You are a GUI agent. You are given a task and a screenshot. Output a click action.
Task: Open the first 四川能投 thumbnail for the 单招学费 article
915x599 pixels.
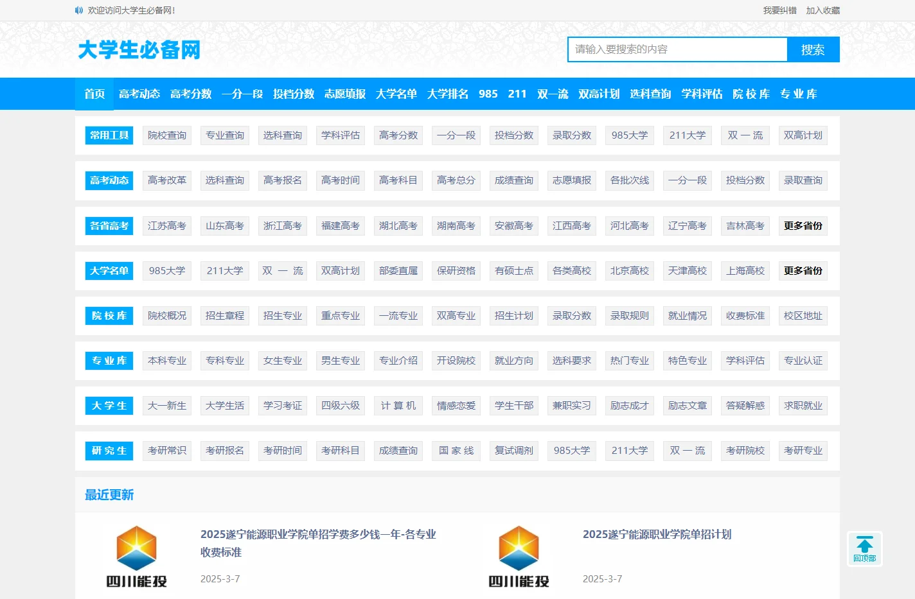(x=136, y=556)
